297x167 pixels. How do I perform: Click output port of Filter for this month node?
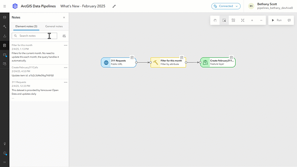pos(186,62)
